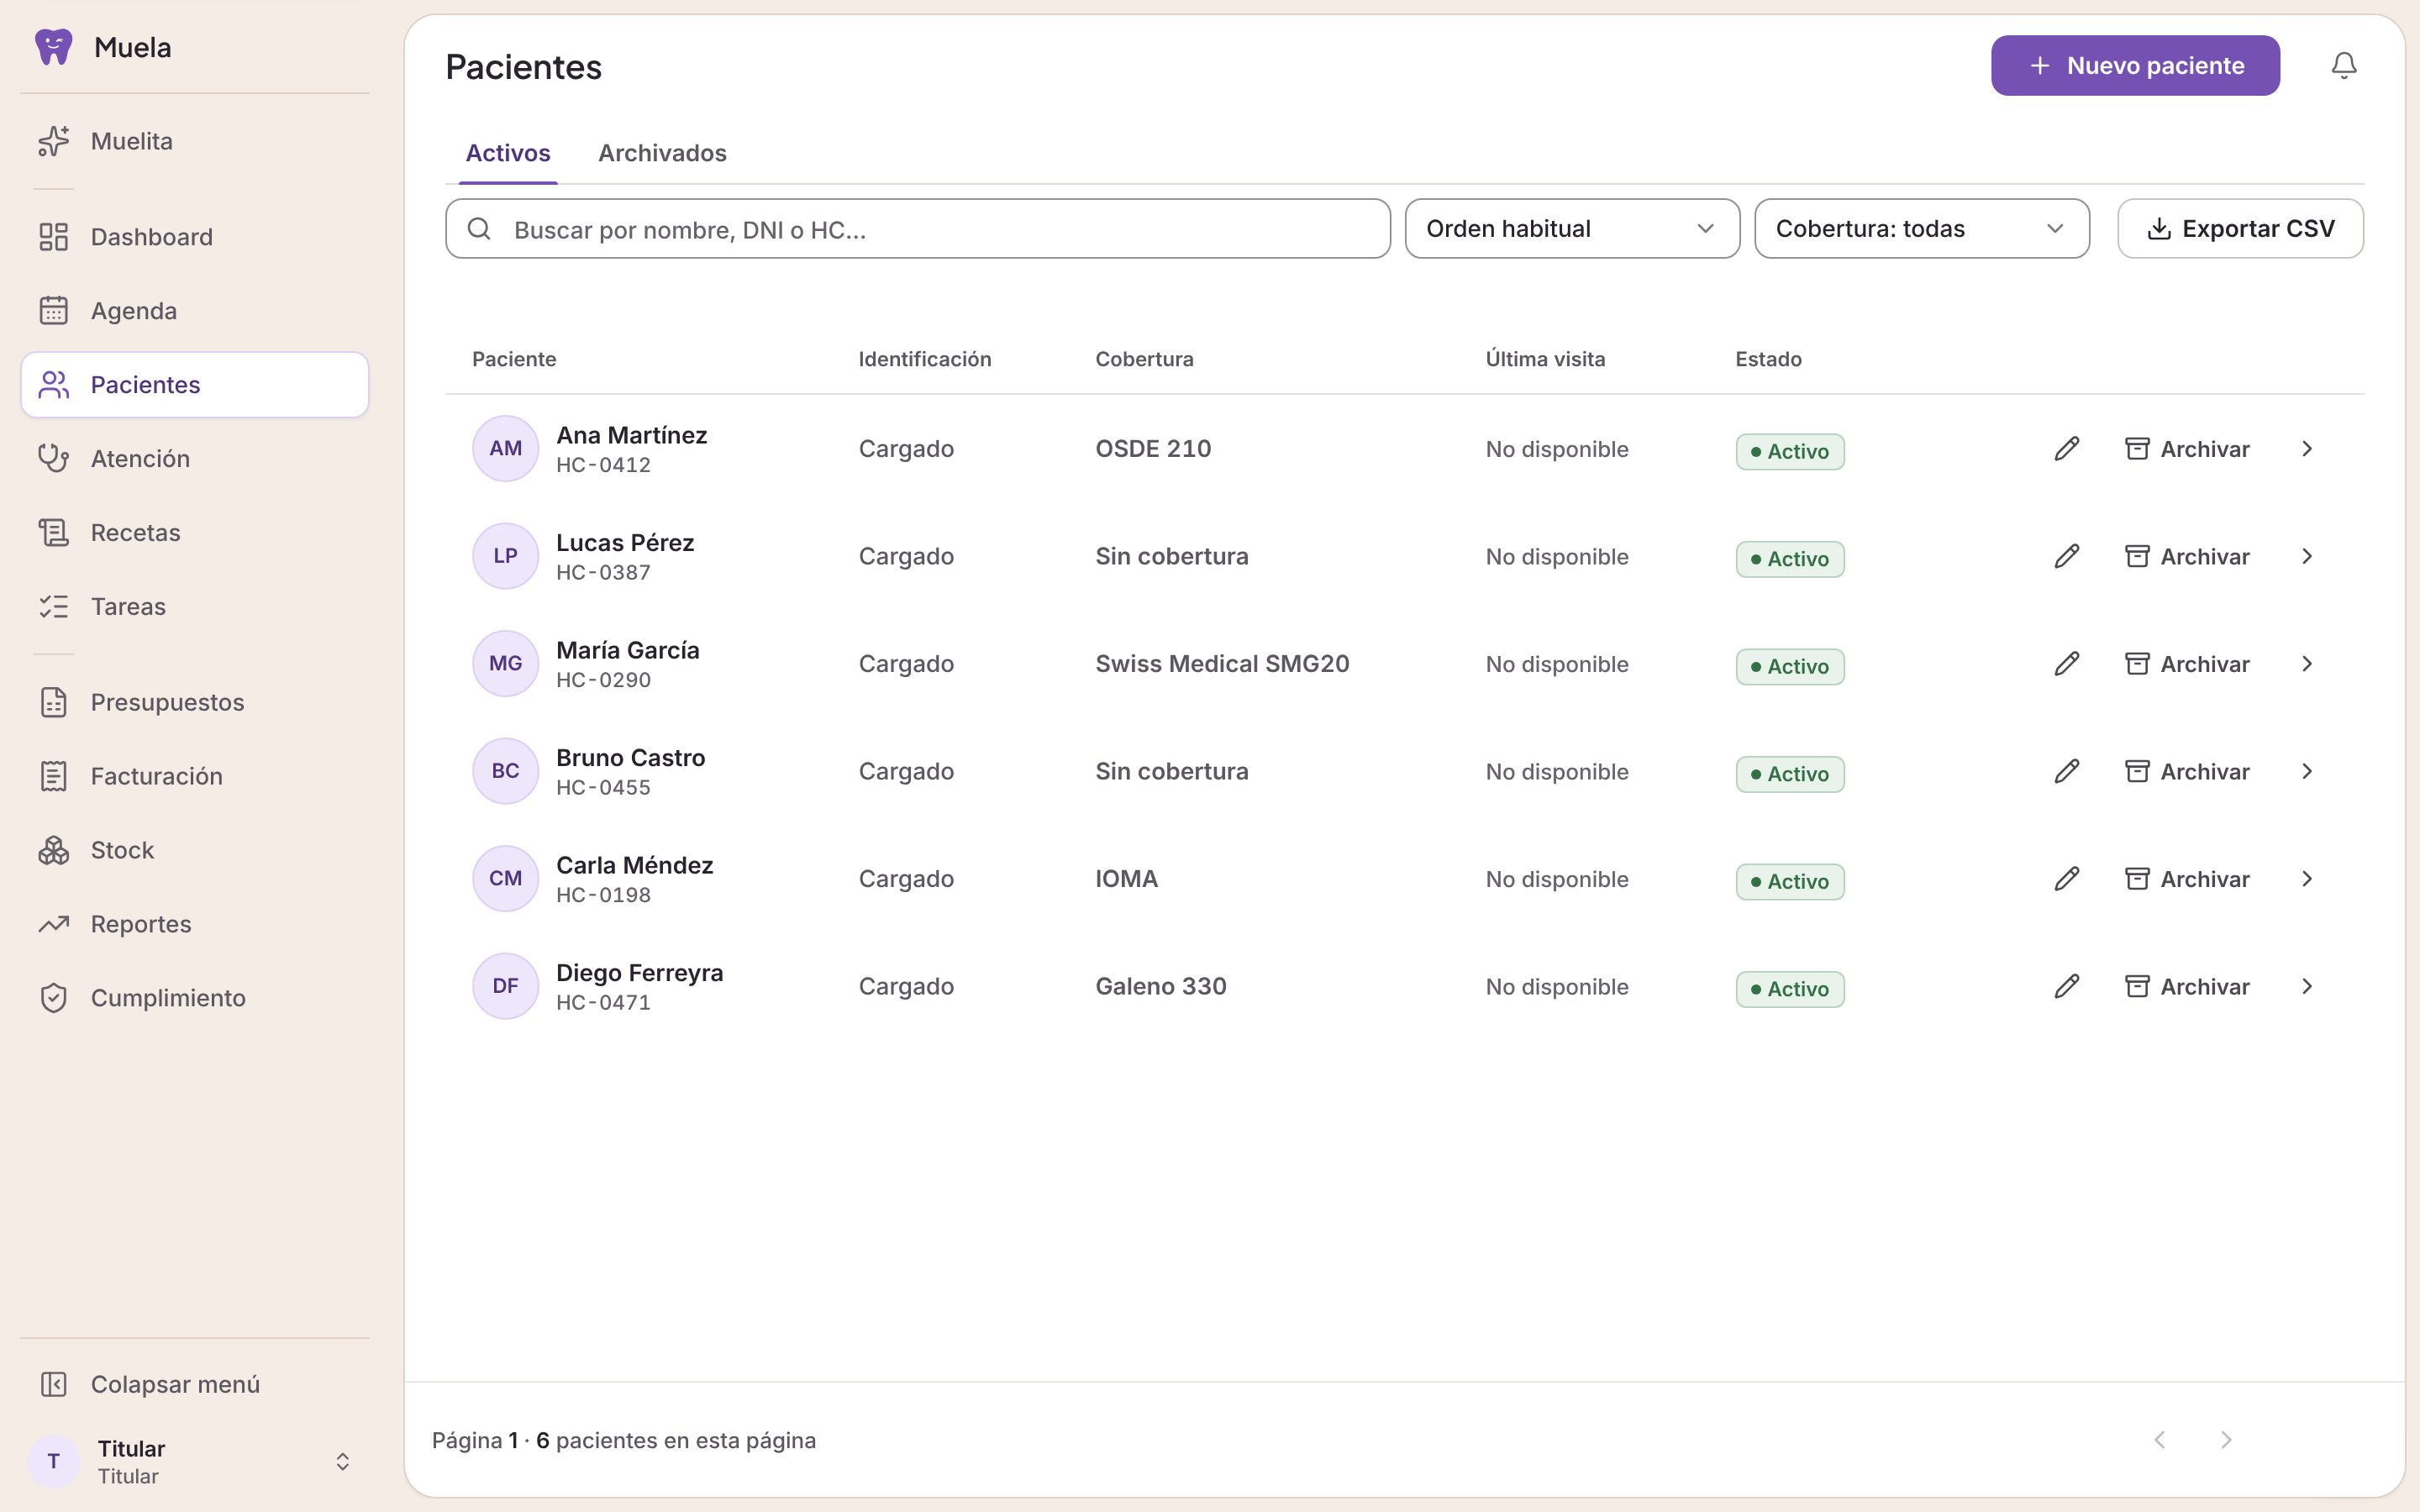Click the pencil icon for Carla Méndez
This screenshot has height=1512, width=2420.
point(2067,879)
